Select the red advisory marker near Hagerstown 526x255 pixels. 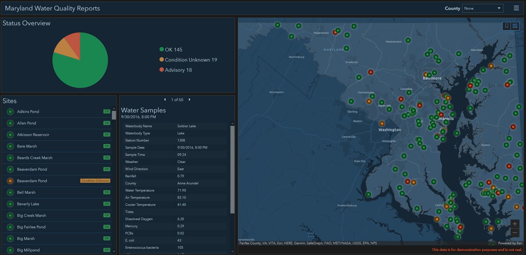click(335, 32)
